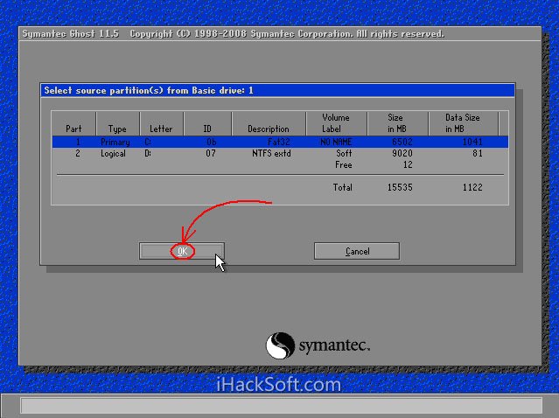Image resolution: width=559 pixels, height=418 pixels.
Task: Click the Data Size in MB header
Action: (x=463, y=123)
